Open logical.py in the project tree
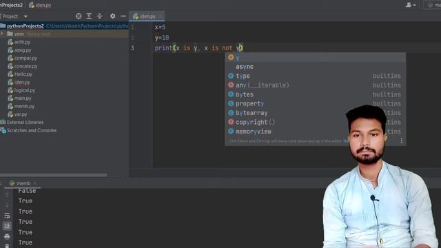The height and width of the screenshot is (248, 441). coord(25,90)
